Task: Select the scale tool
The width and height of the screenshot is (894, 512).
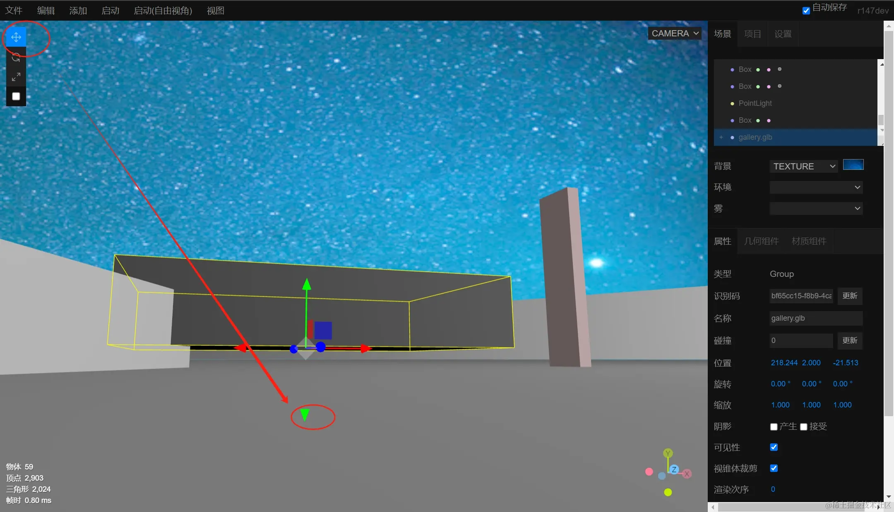Action: [16, 77]
